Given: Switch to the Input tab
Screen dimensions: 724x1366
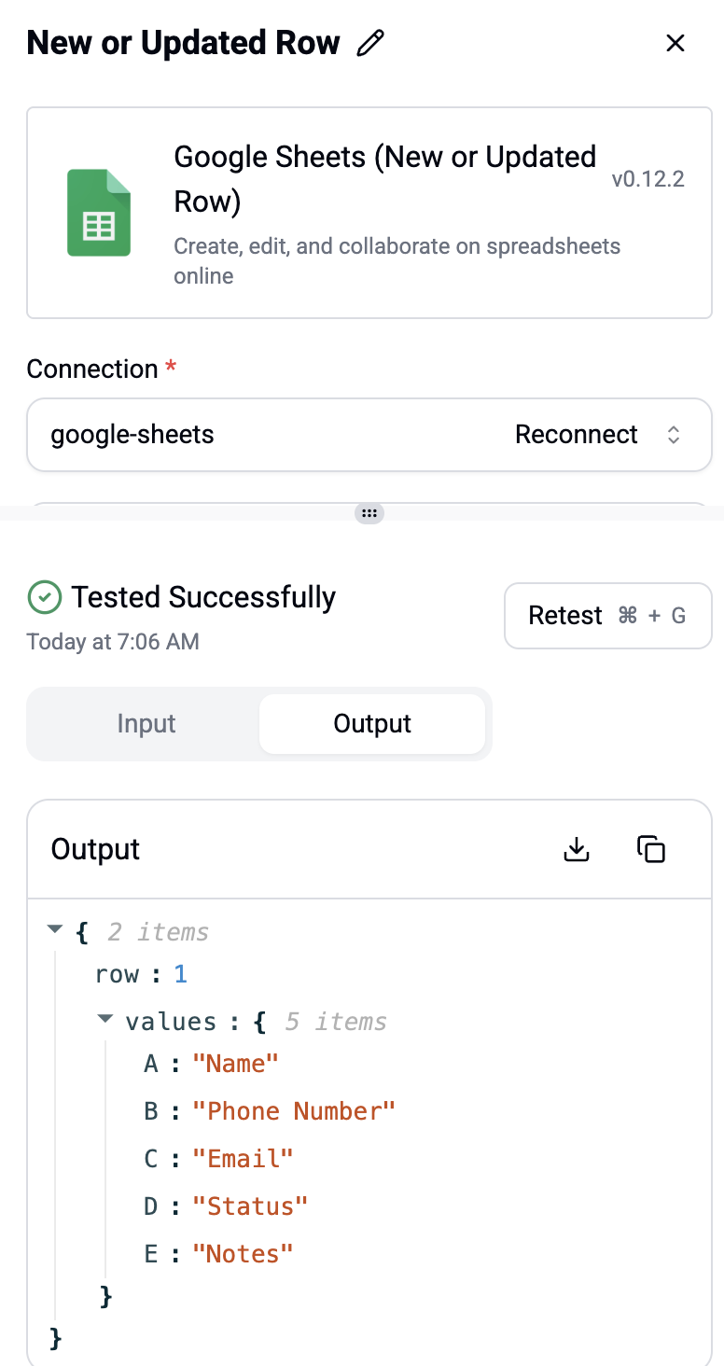Looking at the screenshot, I should click(x=146, y=724).
